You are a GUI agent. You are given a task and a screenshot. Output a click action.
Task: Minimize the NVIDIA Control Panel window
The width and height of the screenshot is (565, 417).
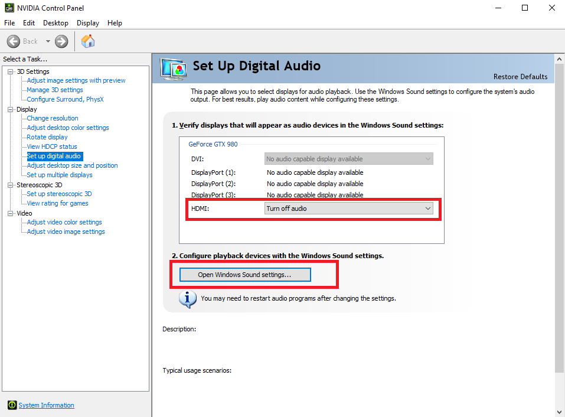498,8
